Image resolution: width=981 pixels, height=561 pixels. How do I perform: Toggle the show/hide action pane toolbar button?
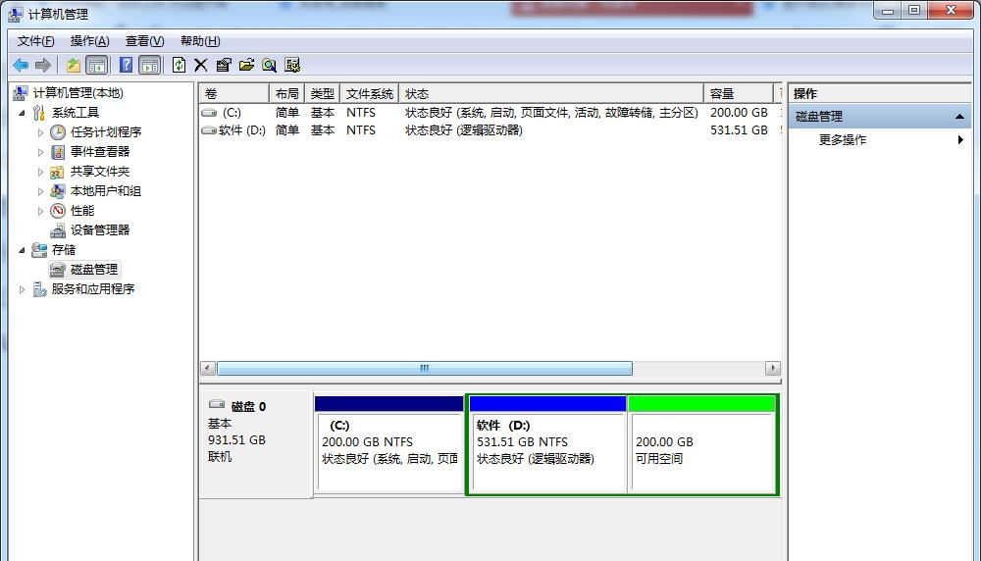click(x=149, y=65)
